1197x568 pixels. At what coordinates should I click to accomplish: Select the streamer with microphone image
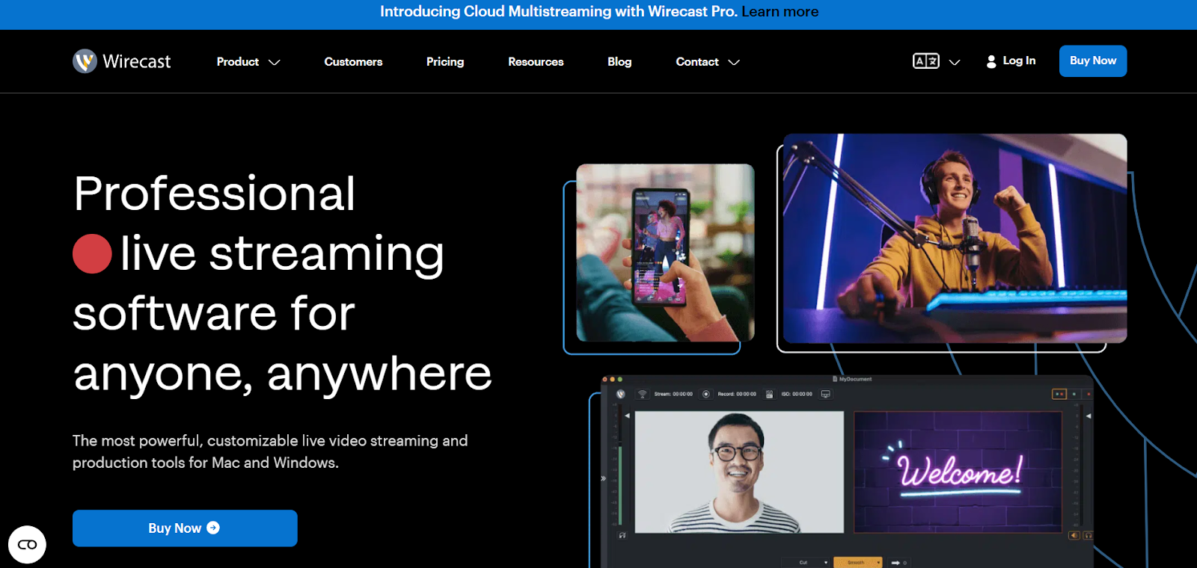pyautogui.click(x=955, y=238)
